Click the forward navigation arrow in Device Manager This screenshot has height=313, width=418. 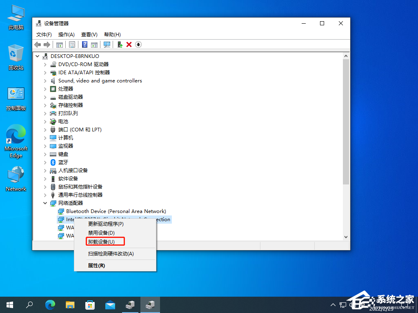(x=47, y=44)
